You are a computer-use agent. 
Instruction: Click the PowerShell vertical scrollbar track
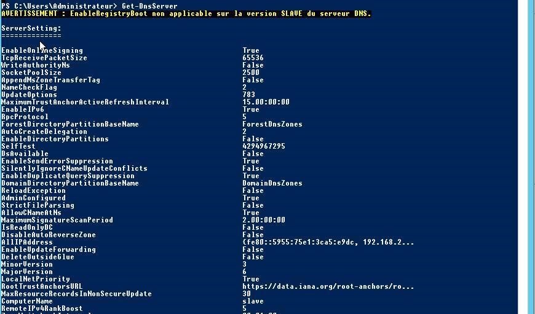(x=523, y=157)
